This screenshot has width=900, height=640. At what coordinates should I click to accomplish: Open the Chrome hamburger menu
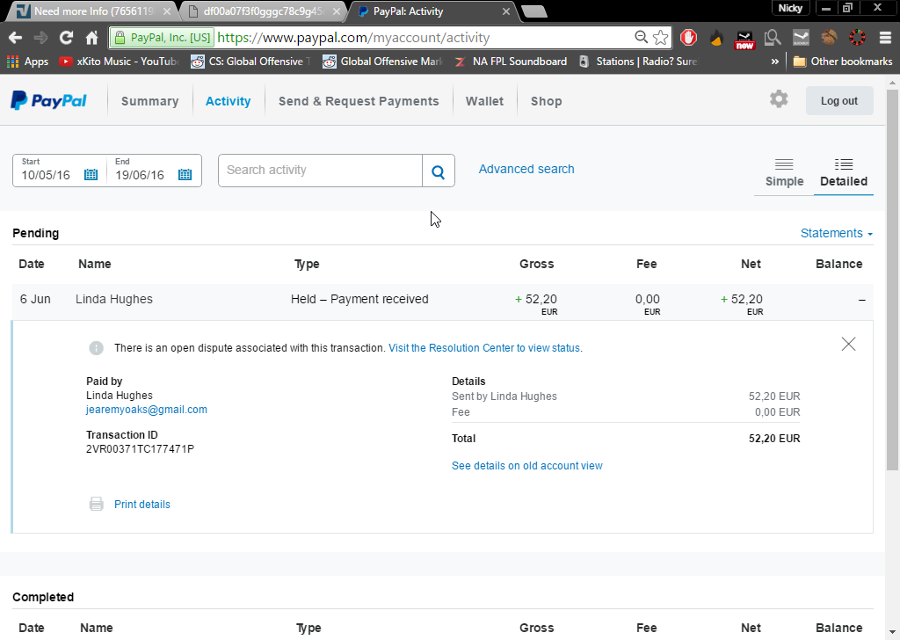click(x=882, y=38)
